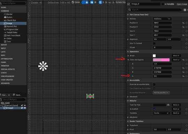Select the Radial Slider widget in palette

[x=11, y=32]
